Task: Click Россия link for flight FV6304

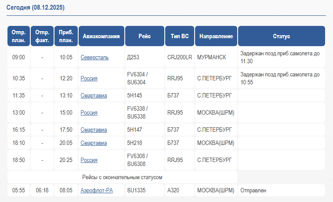Action: [x=89, y=79]
